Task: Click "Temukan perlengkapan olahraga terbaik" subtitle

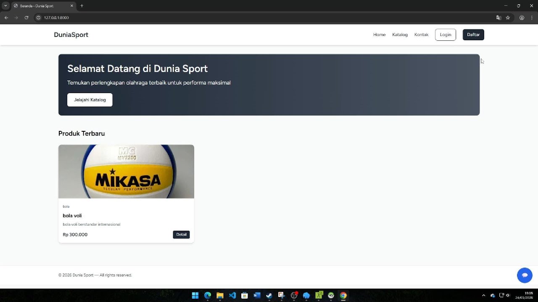Action: [x=149, y=83]
